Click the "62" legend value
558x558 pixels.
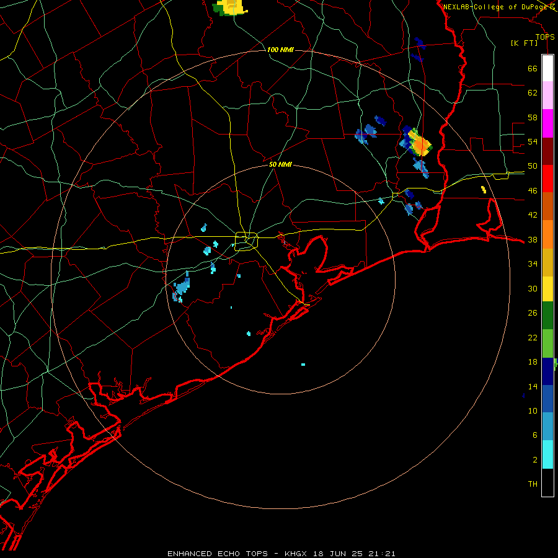tap(533, 93)
